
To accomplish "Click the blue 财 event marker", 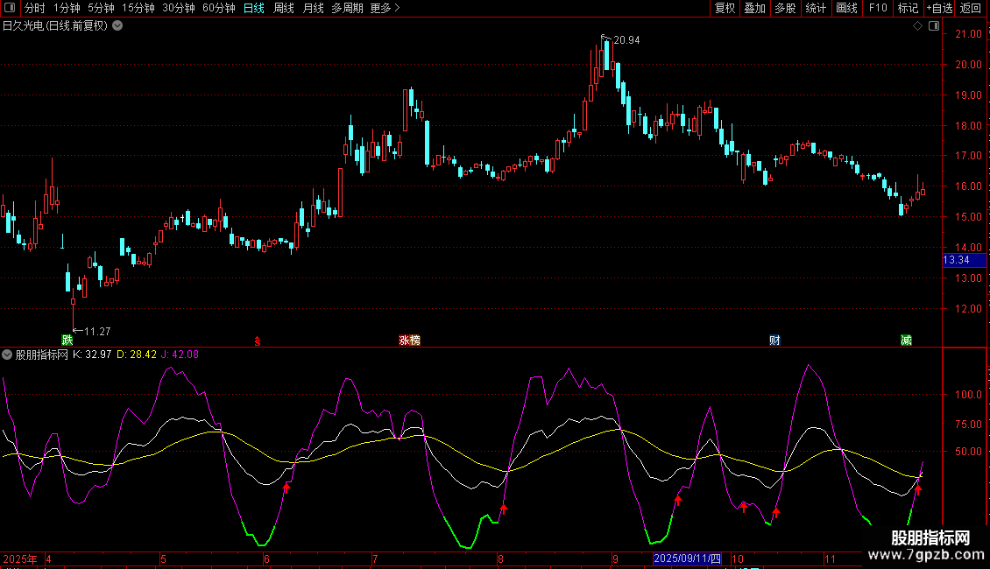I will tap(774, 340).
